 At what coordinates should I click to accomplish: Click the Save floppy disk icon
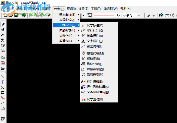coord(16,15)
